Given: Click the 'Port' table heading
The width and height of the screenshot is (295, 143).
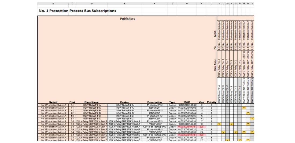Looking at the screenshot, I should 72,102.
